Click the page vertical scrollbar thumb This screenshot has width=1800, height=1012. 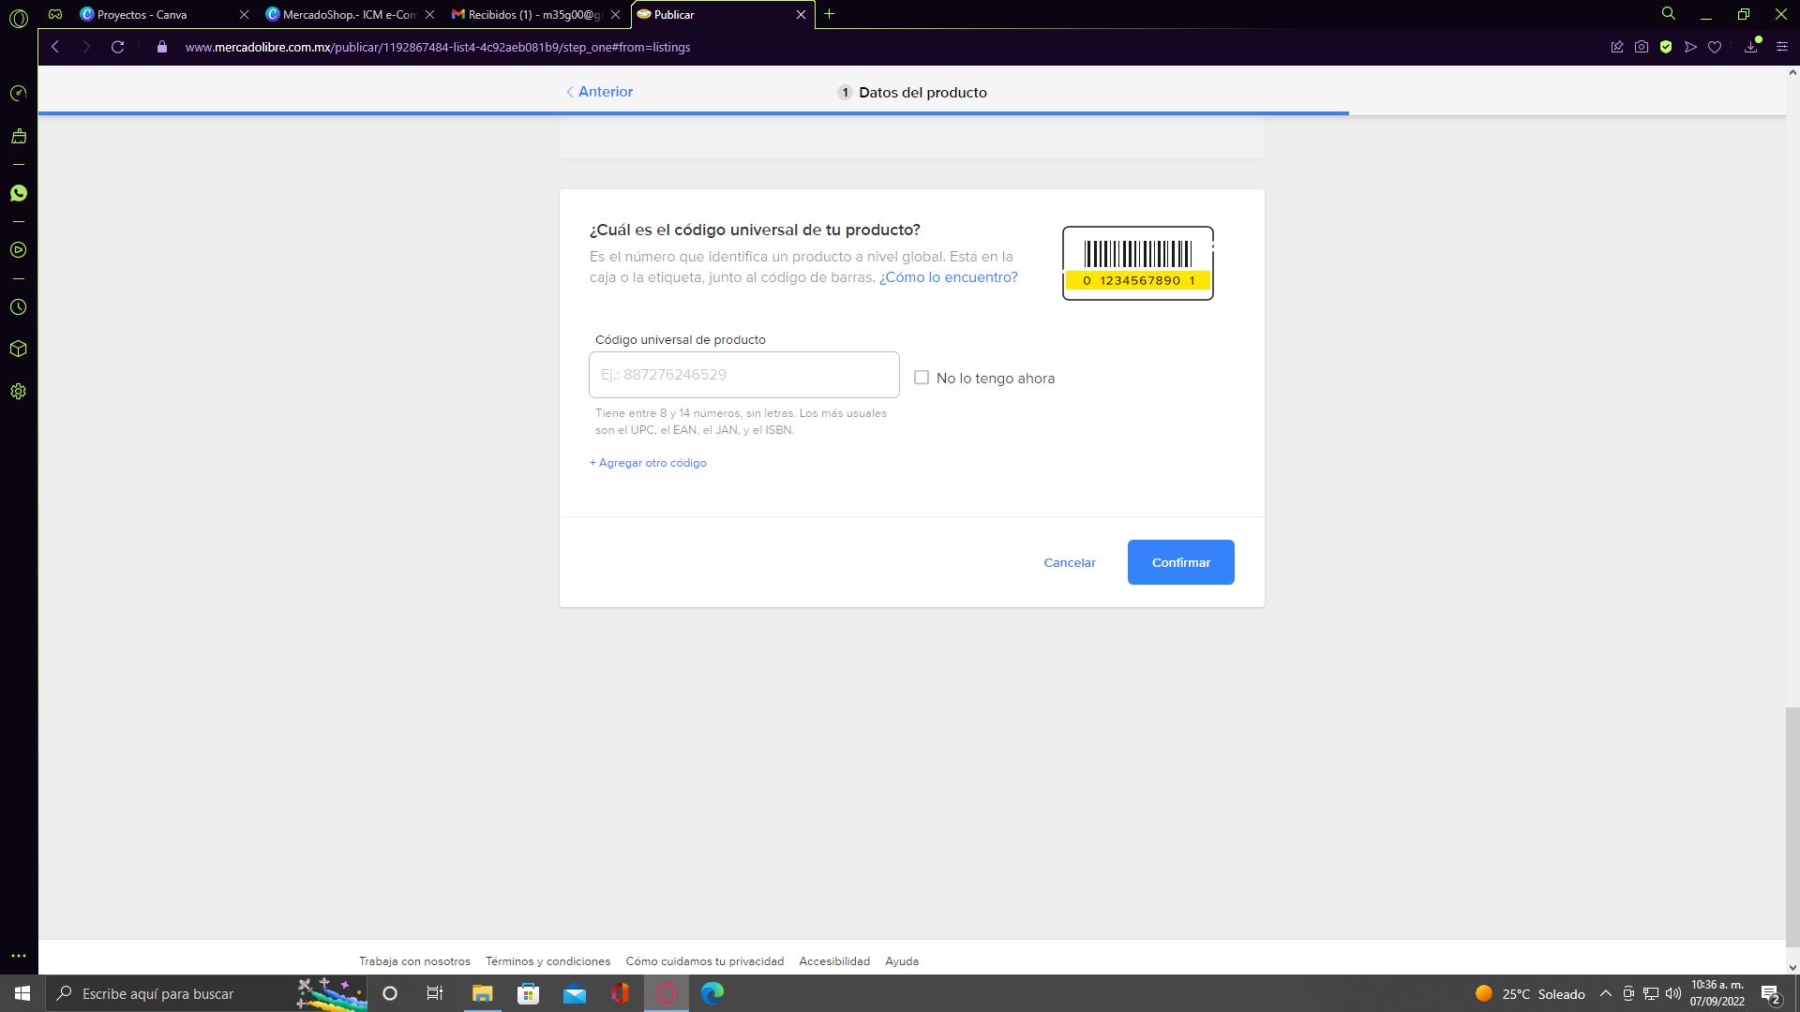coord(1792,825)
